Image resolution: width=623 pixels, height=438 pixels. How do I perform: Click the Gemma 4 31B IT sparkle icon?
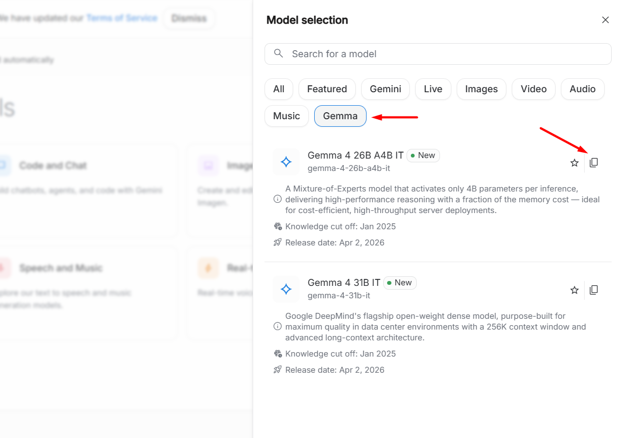pyautogui.click(x=286, y=290)
